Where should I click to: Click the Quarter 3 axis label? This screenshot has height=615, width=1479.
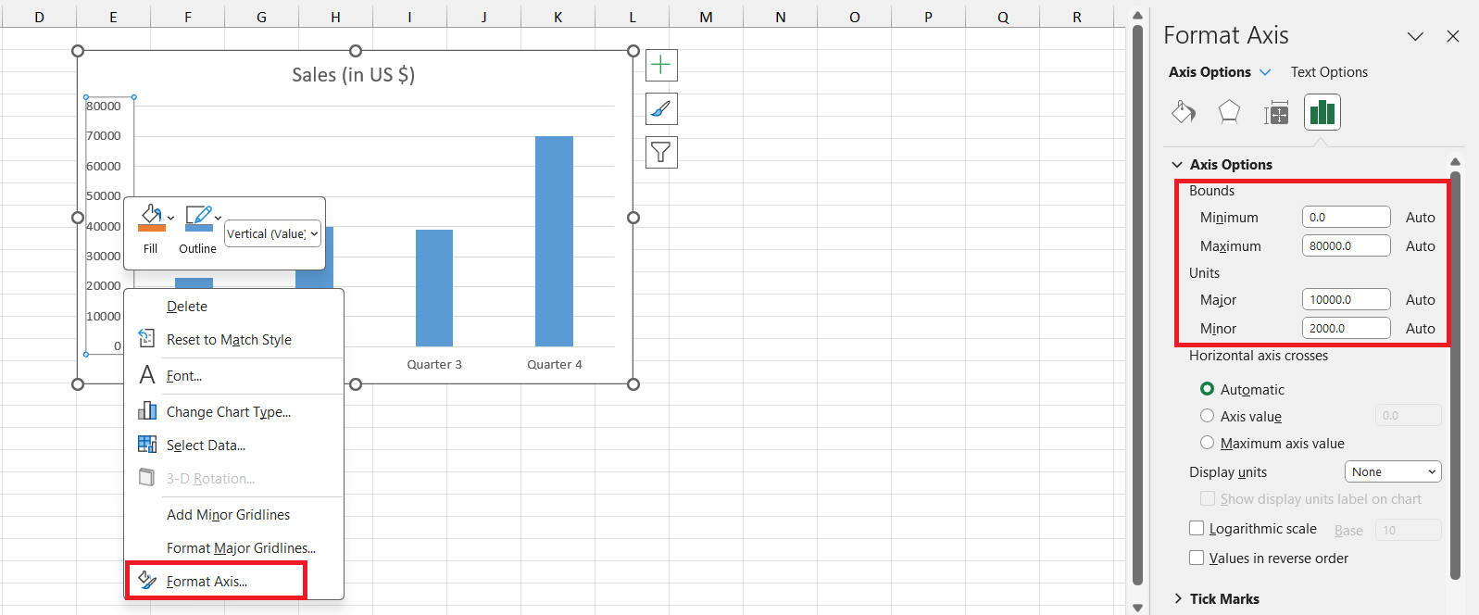point(434,365)
